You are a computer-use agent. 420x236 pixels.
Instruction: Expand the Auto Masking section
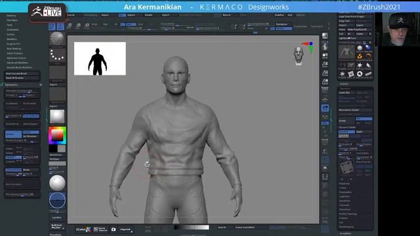point(14,49)
